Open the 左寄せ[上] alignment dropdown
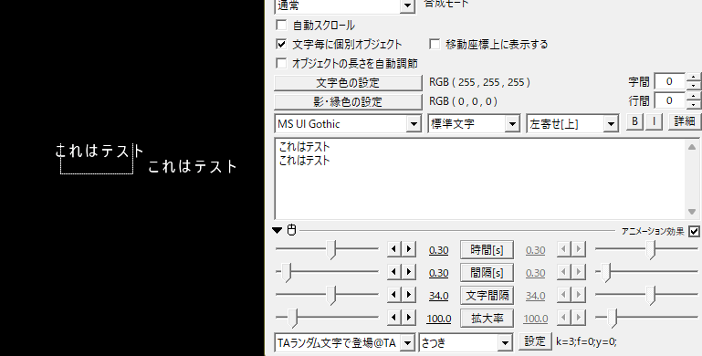The width and height of the screenshot is (702, 356). 611,124
